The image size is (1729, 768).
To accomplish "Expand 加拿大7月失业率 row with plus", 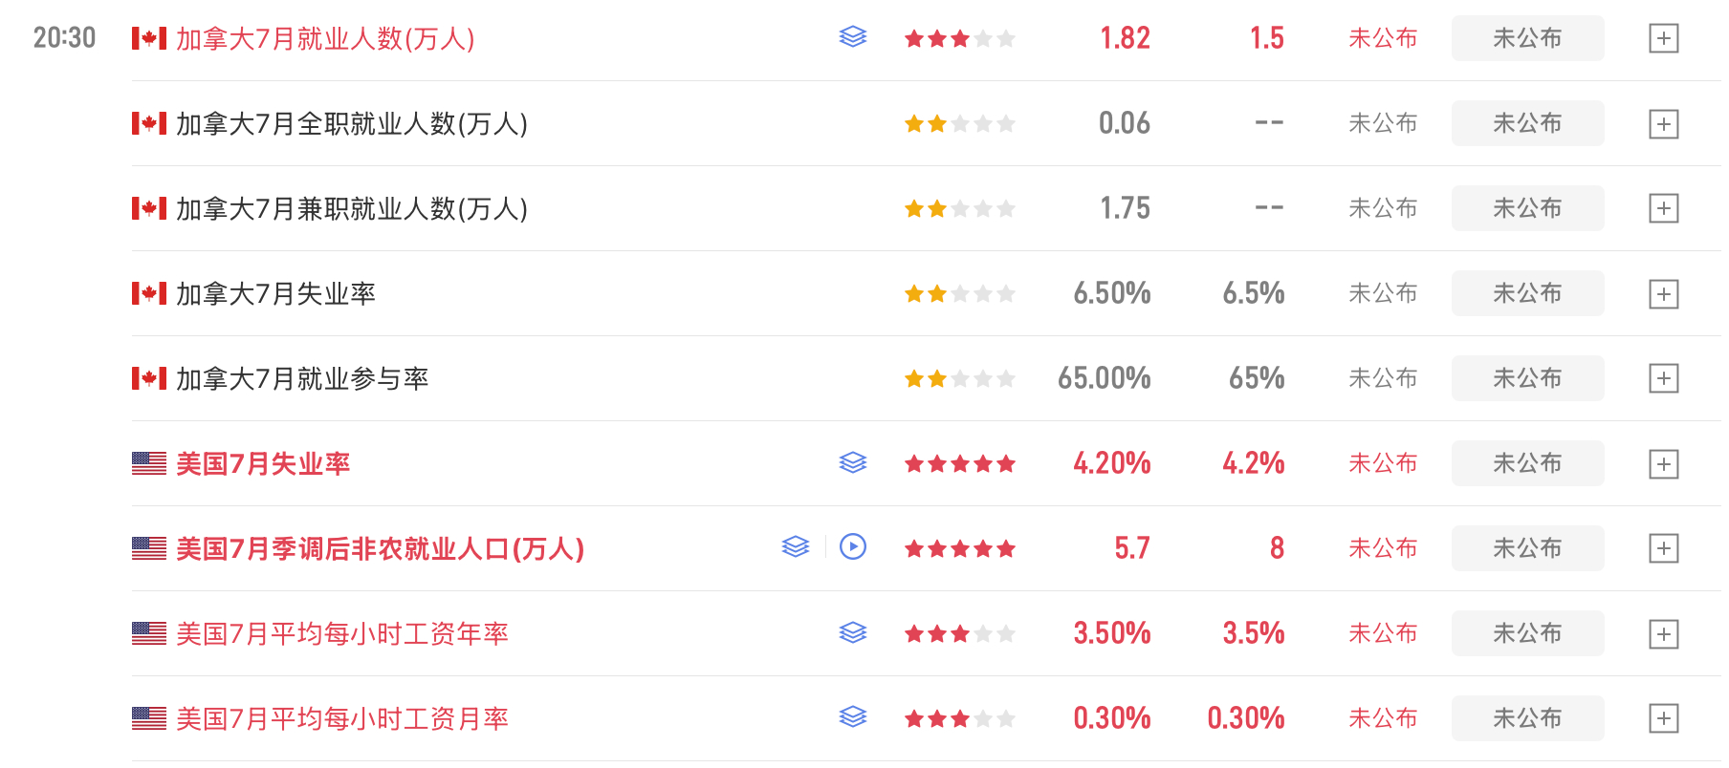I will [x=1664, y=294].
